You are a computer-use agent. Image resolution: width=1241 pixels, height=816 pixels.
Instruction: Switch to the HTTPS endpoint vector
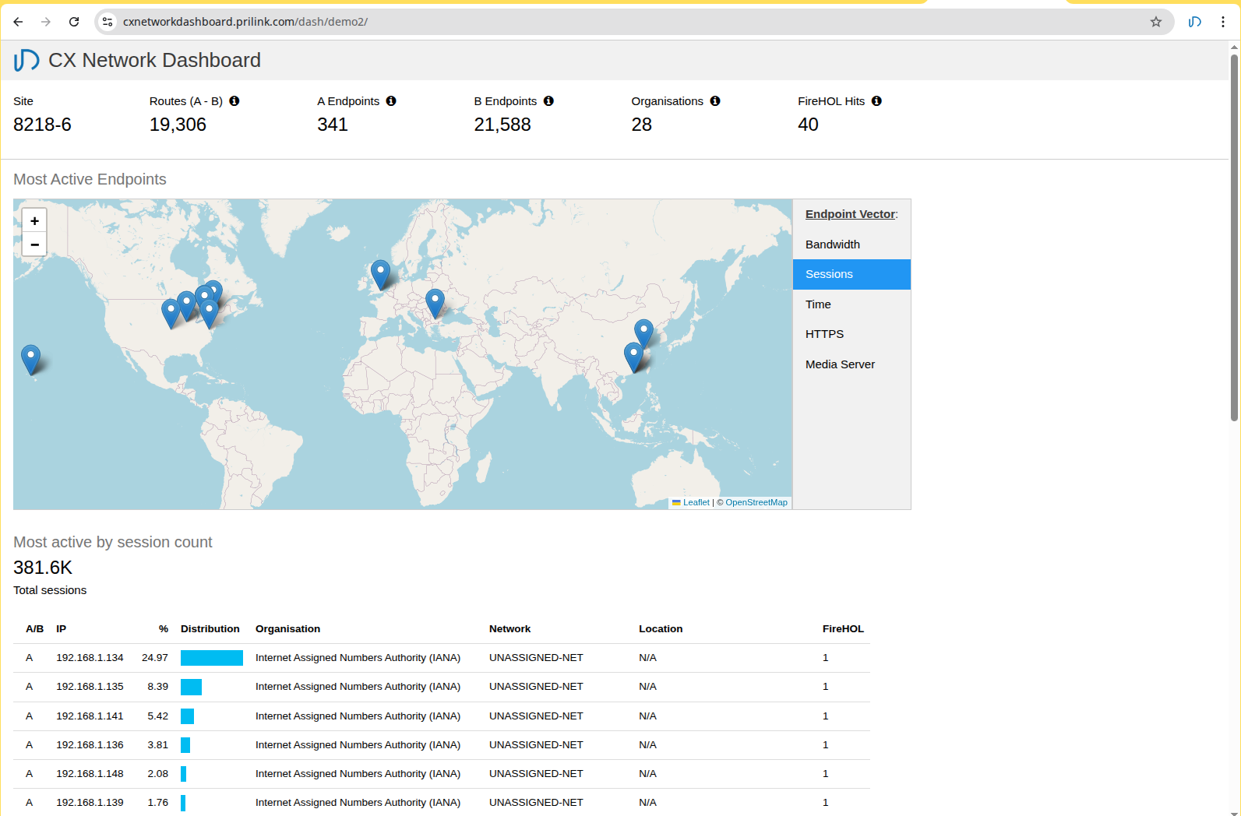tap(824, 334)
